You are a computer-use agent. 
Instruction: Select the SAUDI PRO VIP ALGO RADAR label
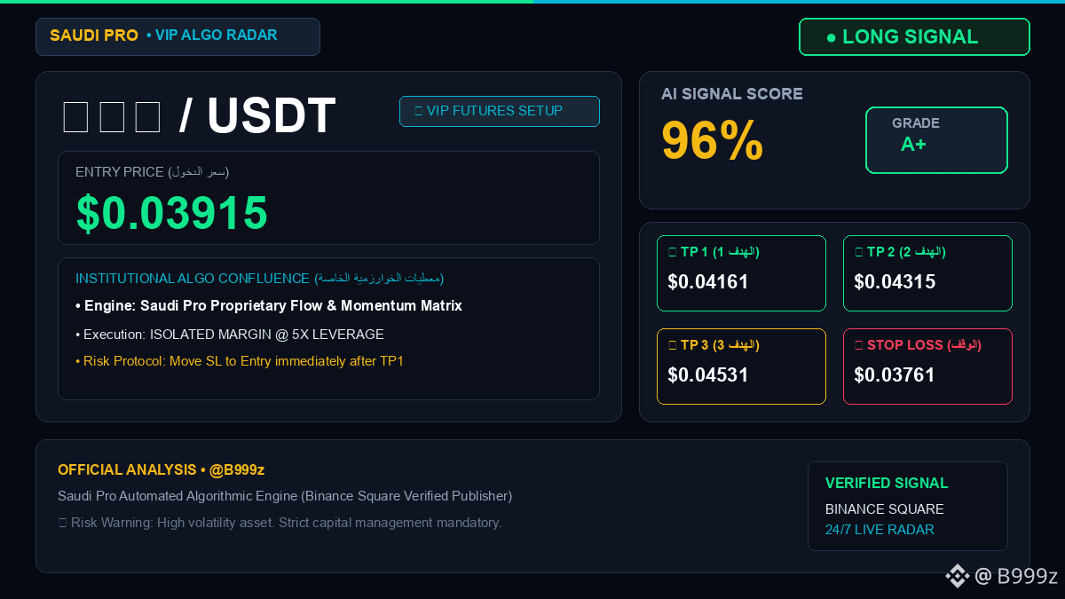click(177, 36)
